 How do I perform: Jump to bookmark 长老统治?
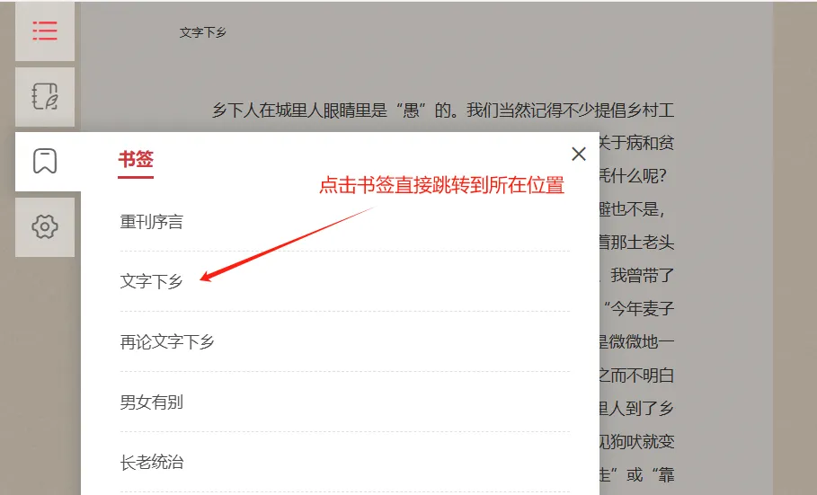[x=152, y=462]
